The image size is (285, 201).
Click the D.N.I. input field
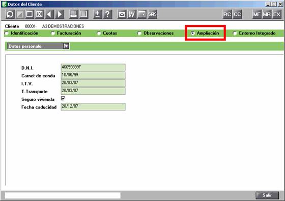93,67
